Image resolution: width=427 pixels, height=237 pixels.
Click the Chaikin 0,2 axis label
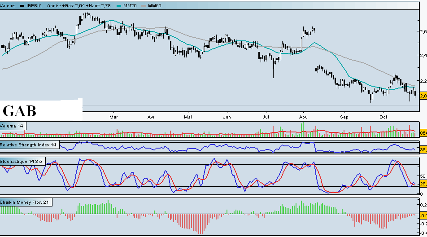tap(423, 205)
